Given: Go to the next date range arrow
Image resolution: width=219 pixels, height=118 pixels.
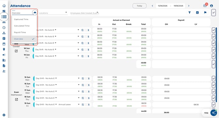Looking at the screenshot, I should click(189, 6).
